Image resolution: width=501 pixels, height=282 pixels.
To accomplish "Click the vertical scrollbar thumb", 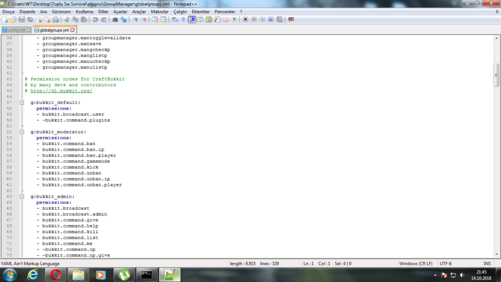I will (x=496, y=75).
